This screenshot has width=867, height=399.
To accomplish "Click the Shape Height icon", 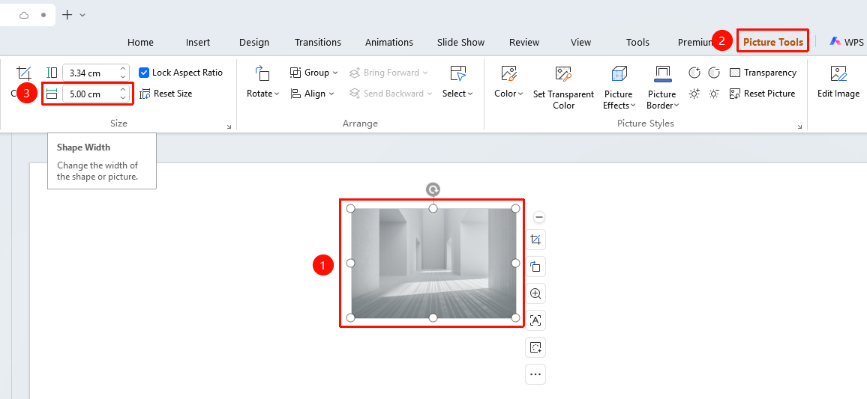I will 52,73.
